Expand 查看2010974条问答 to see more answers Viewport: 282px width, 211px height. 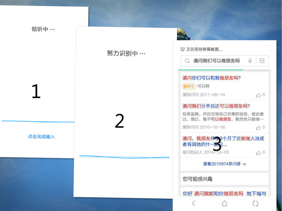coord(222,164)
